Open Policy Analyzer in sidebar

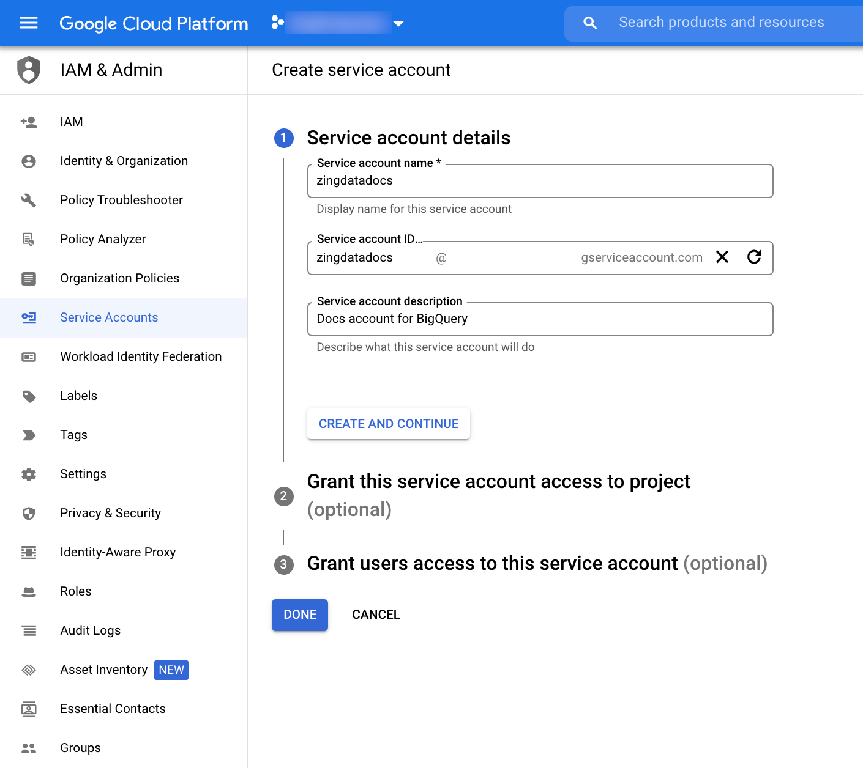pyautogui.click(x=124, y=240)
